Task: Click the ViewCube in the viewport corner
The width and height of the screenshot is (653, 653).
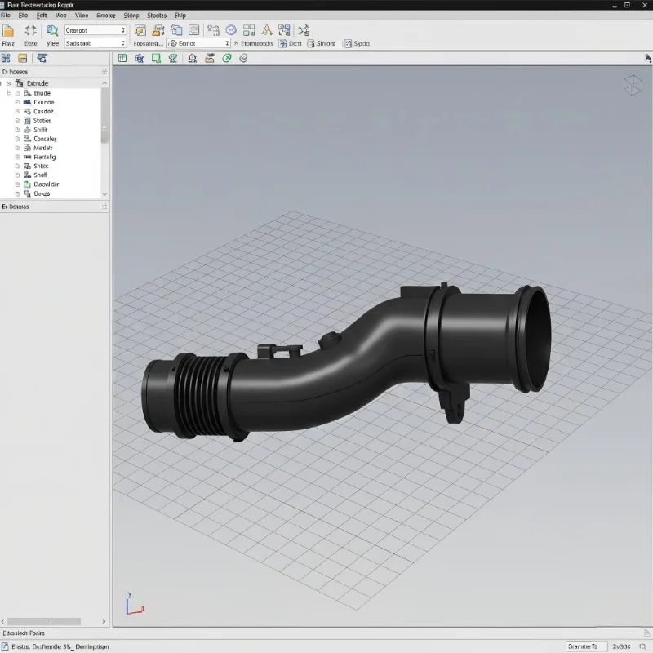Action: click(634, 83)
